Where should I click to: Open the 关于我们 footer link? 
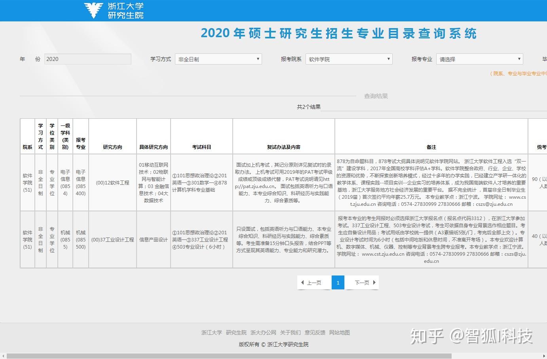[x=290, y=332]
